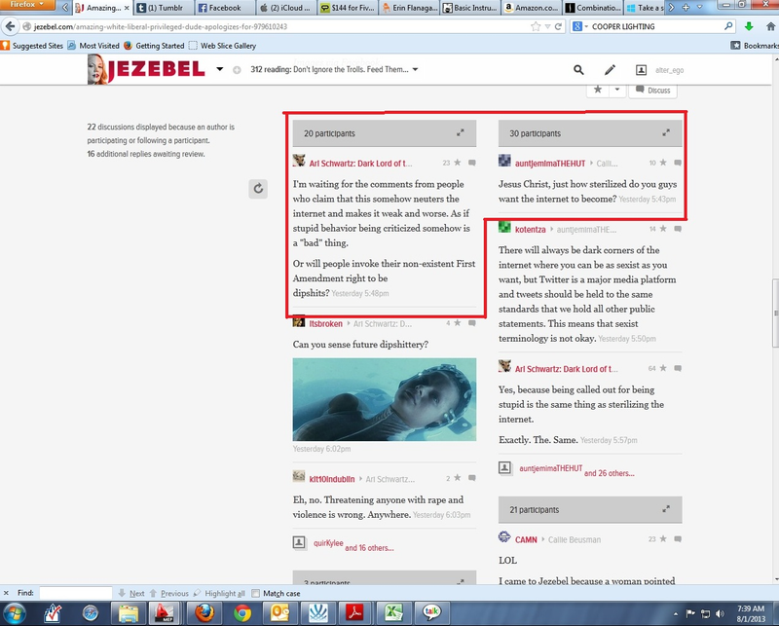Open dropdown after 'Feed Them...' headline

(416, 69)
